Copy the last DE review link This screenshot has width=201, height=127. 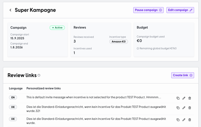pyautogui.click(x=178, y=120)
